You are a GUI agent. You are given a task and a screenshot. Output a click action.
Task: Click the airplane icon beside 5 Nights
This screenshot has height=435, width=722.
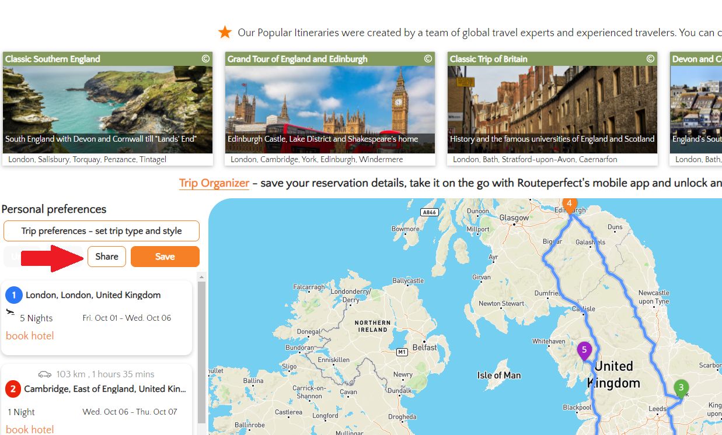click(11, 313)
